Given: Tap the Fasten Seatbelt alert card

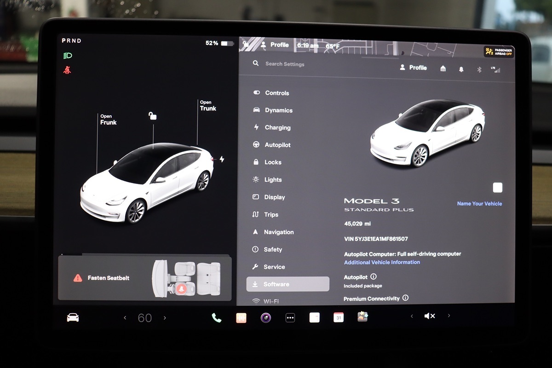Looking at the screenshot, I should (144, 278).
